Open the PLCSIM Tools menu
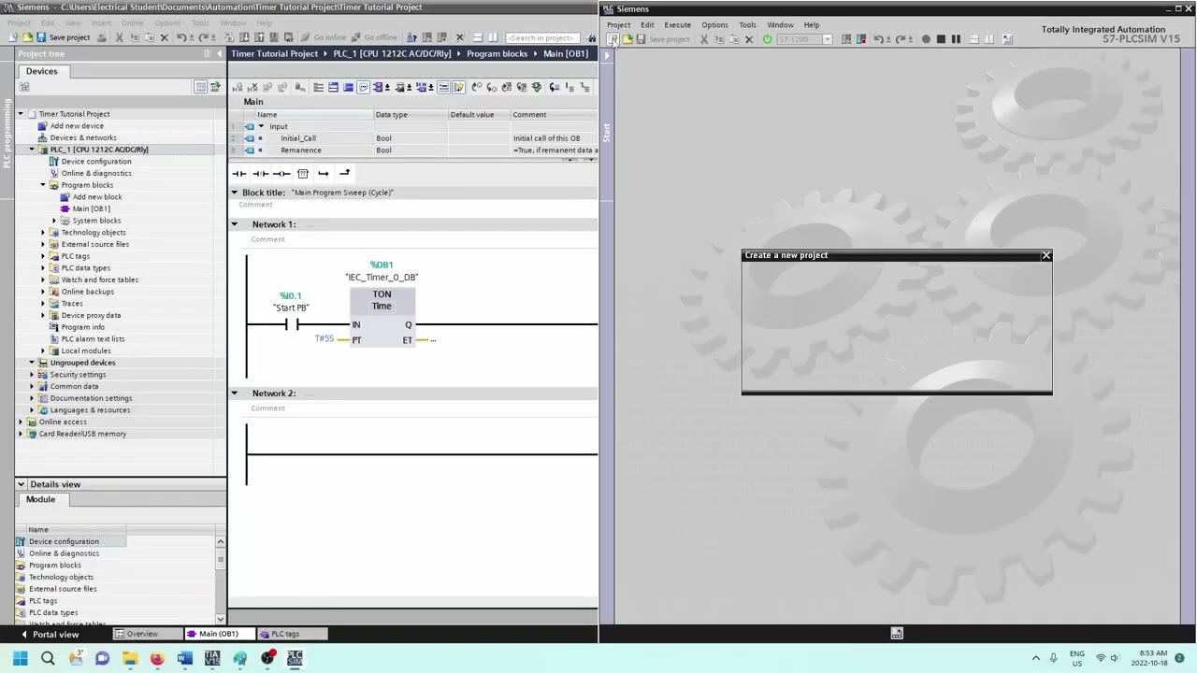The image size is (1197, 673). point(747,25)
